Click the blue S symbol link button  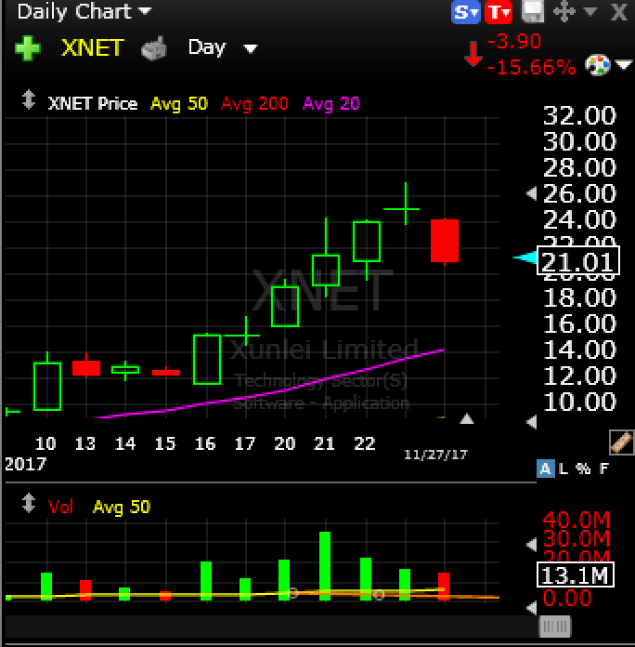466,12
